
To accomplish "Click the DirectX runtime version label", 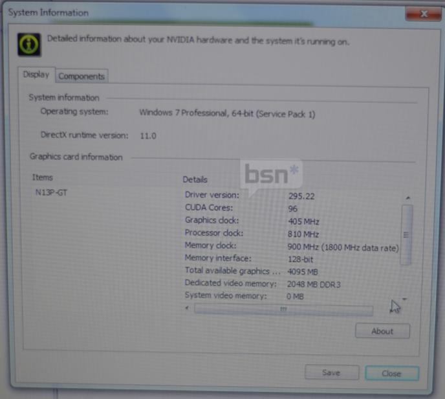I will [x=85, y=135].
